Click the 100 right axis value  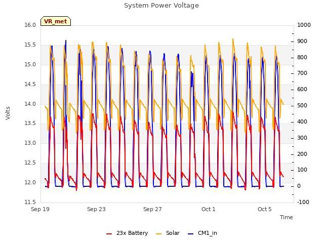click(302, 170)
